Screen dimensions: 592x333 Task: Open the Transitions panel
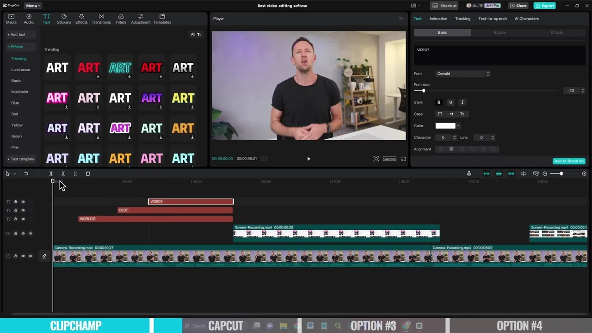point(101,18)
